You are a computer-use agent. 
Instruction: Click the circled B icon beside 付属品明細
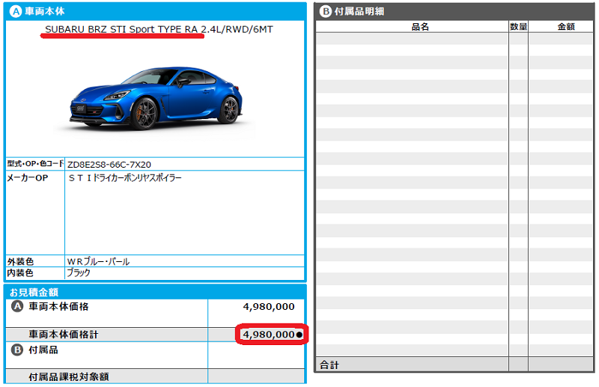click(x=325, y=11)
